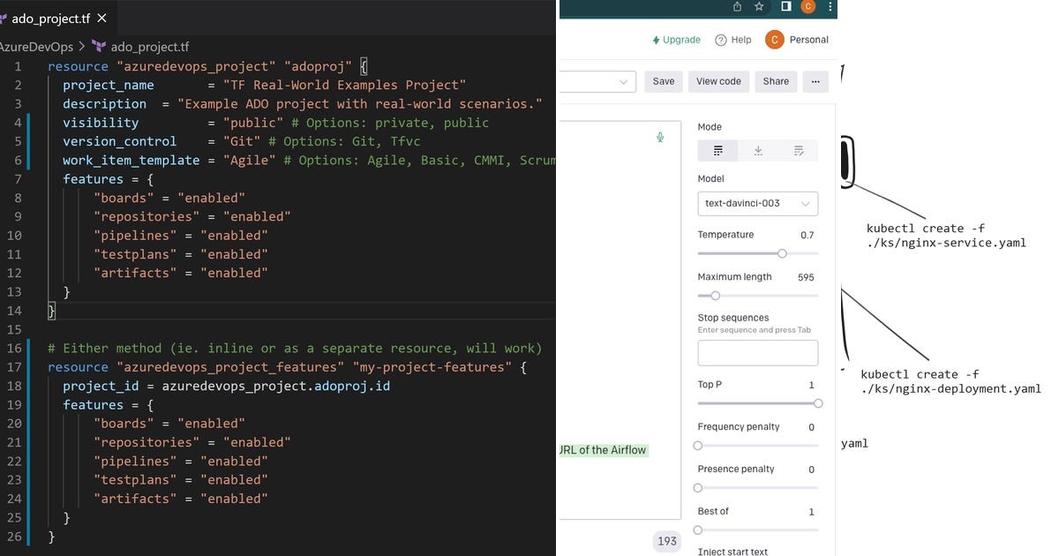Click the Upgrade link in Playground
1059x556 pixels.
click(x=677, y=40)
